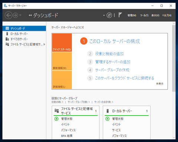Click the このローカル サーバーの構成 link

click(x=115, y=41)
